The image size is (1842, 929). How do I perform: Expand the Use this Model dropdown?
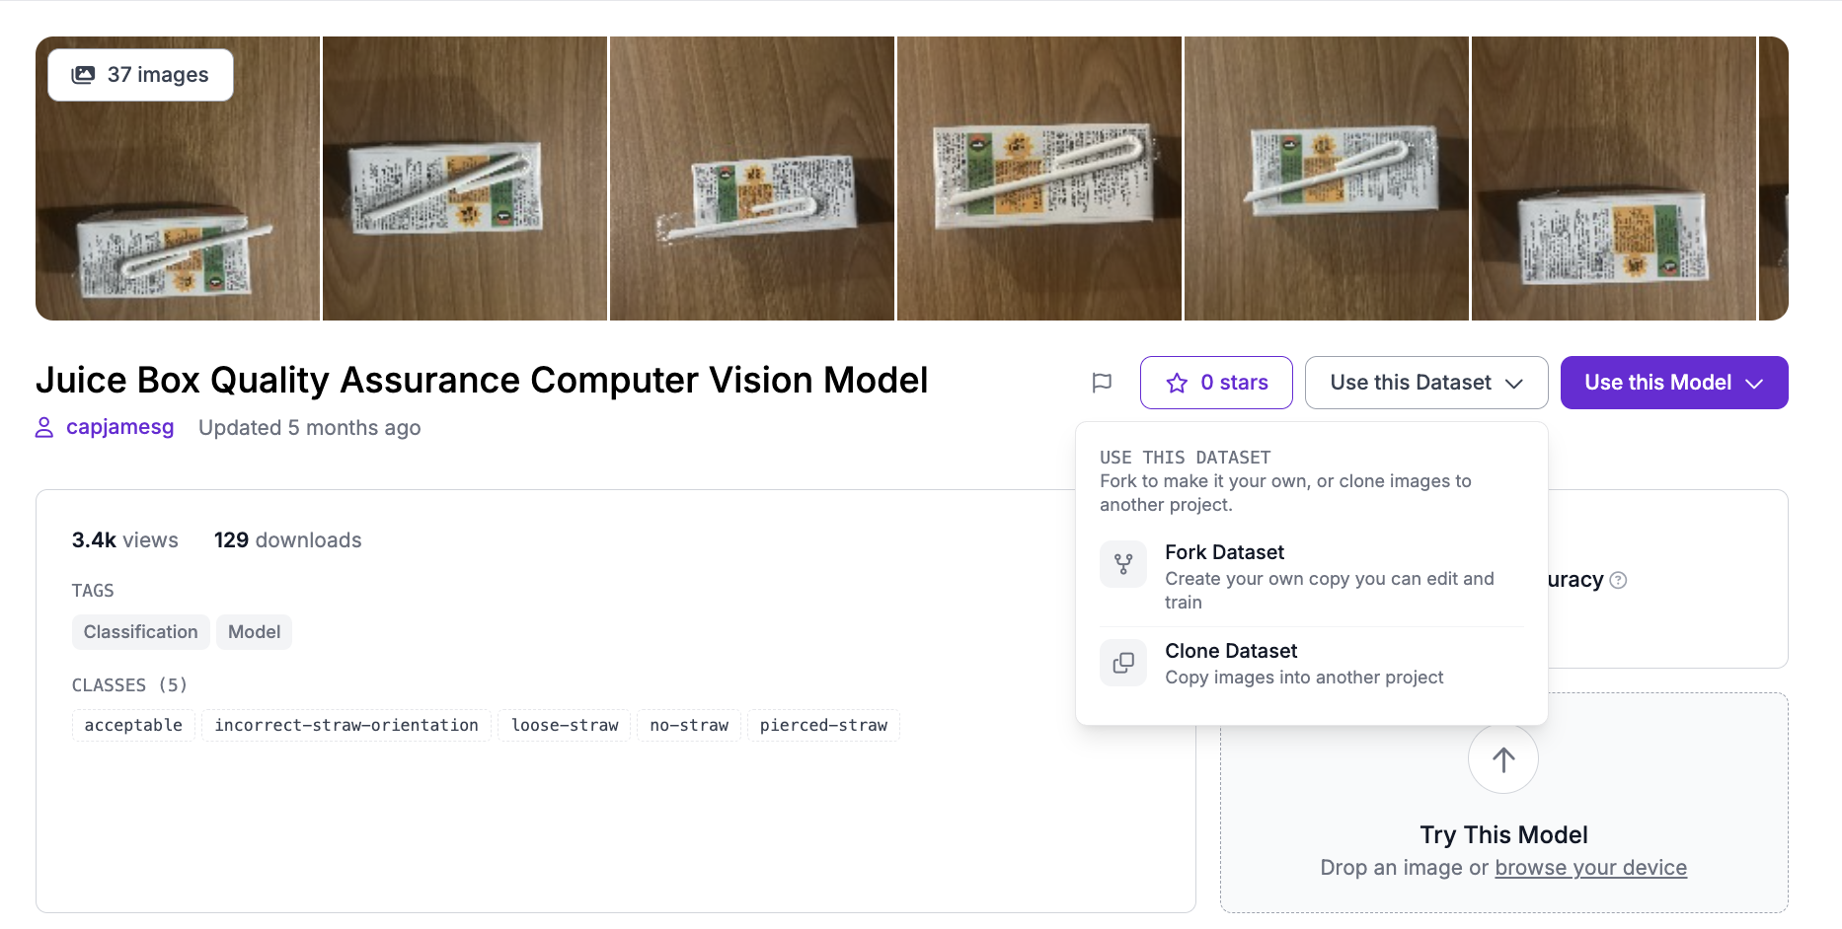(1673, 383)
